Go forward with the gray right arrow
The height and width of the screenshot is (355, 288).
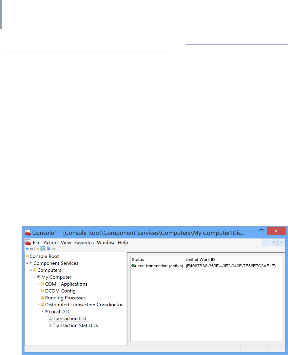pos(31,249)
